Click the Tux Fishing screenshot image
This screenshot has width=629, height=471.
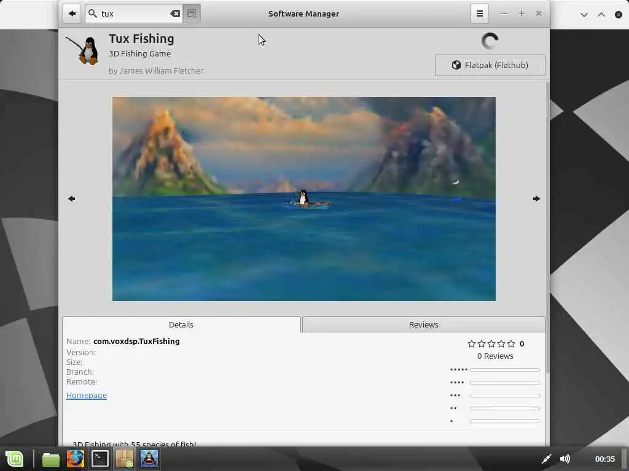(303, 199)
